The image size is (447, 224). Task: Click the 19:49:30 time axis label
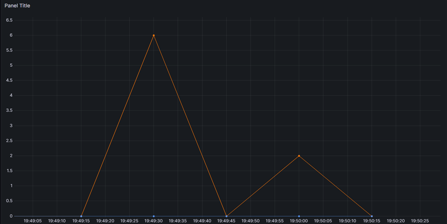[153, 221]
